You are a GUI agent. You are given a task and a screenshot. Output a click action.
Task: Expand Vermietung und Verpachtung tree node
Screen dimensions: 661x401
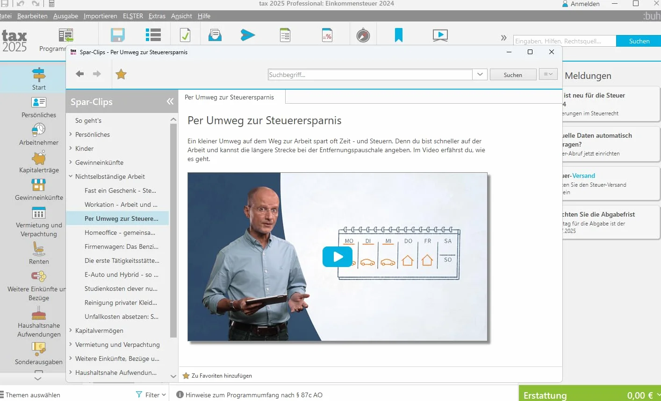(x=71, y=345)
